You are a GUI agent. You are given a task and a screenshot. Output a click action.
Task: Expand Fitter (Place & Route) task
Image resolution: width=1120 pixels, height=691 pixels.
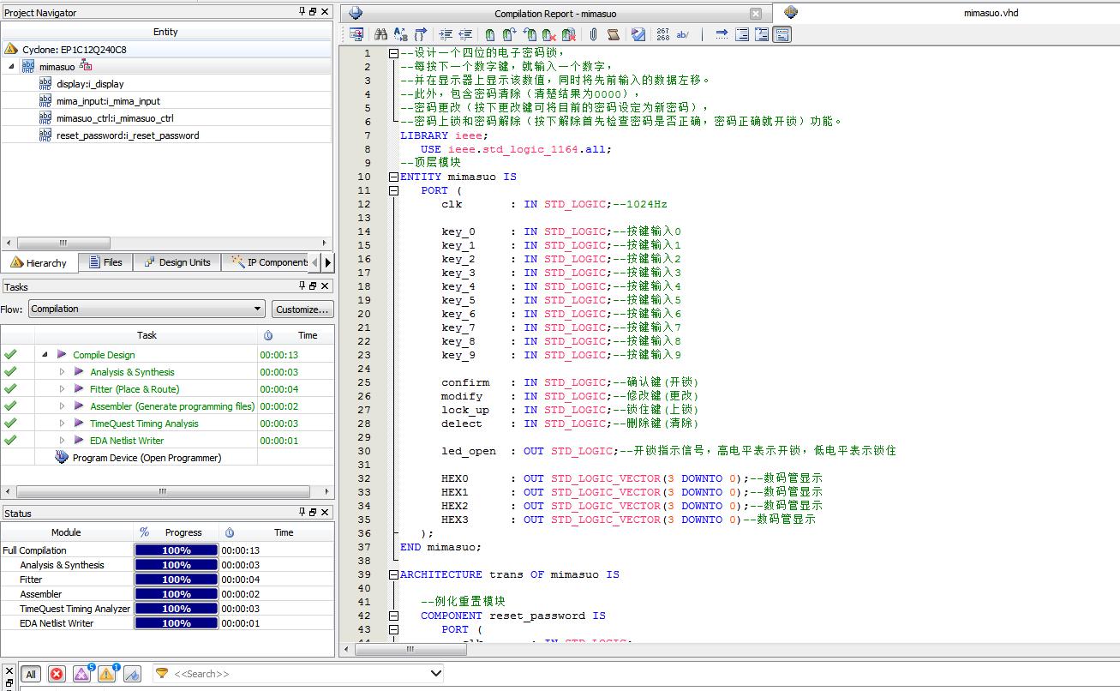pos(62,389)
